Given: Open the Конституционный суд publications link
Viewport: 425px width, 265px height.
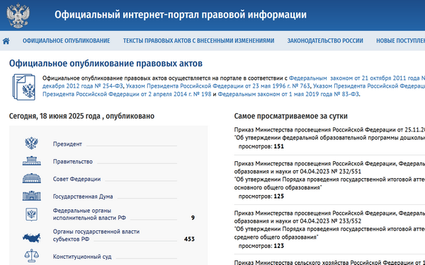Looking at the screenshot, I should [82, 257].
